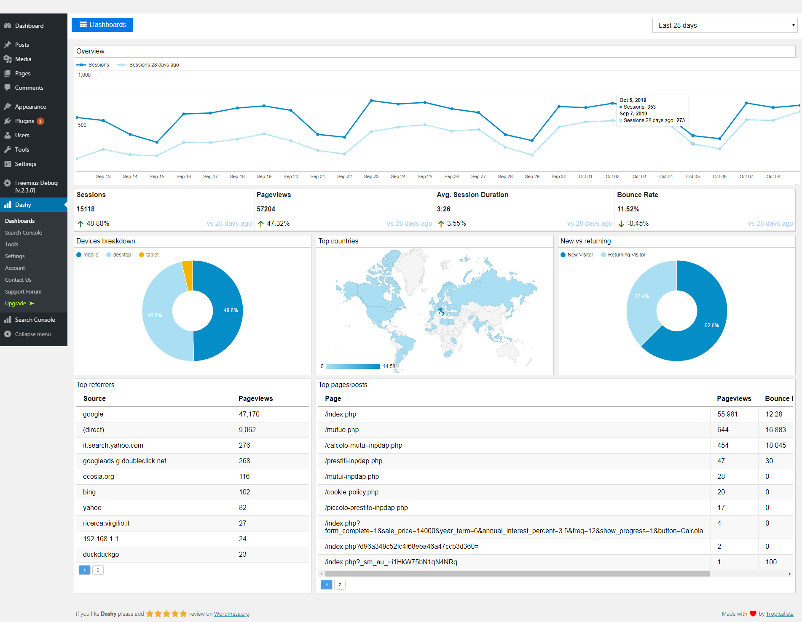This screenshot has width=802, height=622.
Task: Click the Plugins plug icon
Action: (x=8, y=121)
